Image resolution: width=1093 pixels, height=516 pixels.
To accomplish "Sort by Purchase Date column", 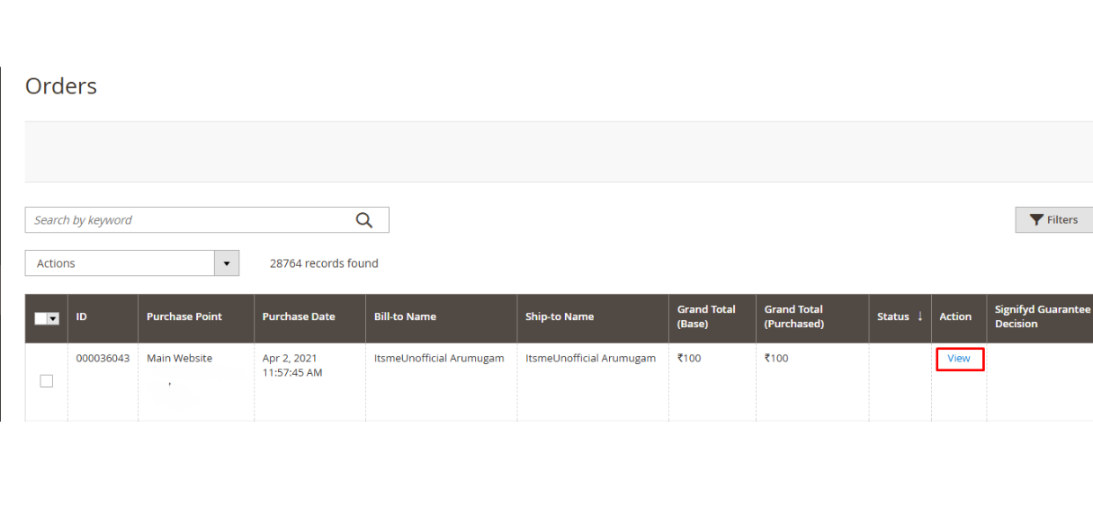I will pos(310,317).
